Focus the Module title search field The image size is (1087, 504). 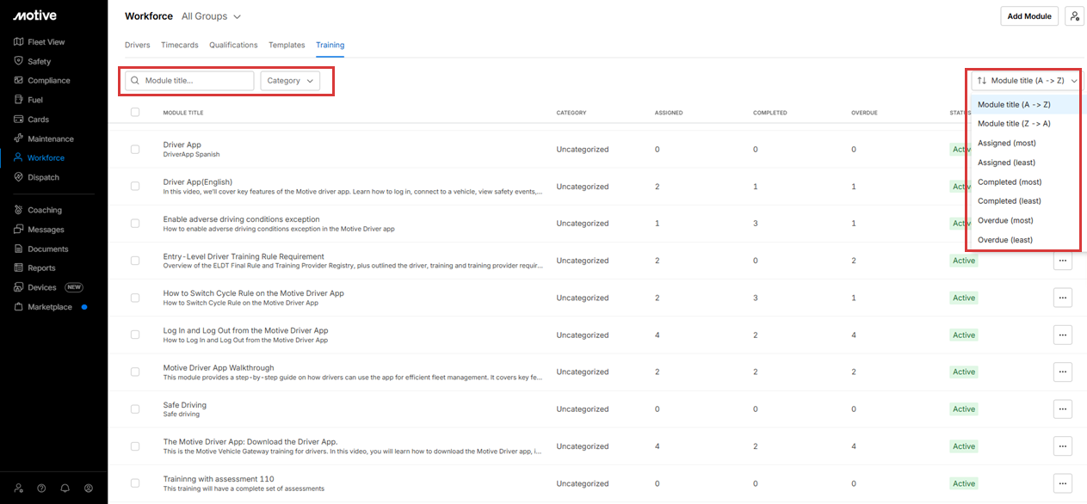tap(196, 81)
